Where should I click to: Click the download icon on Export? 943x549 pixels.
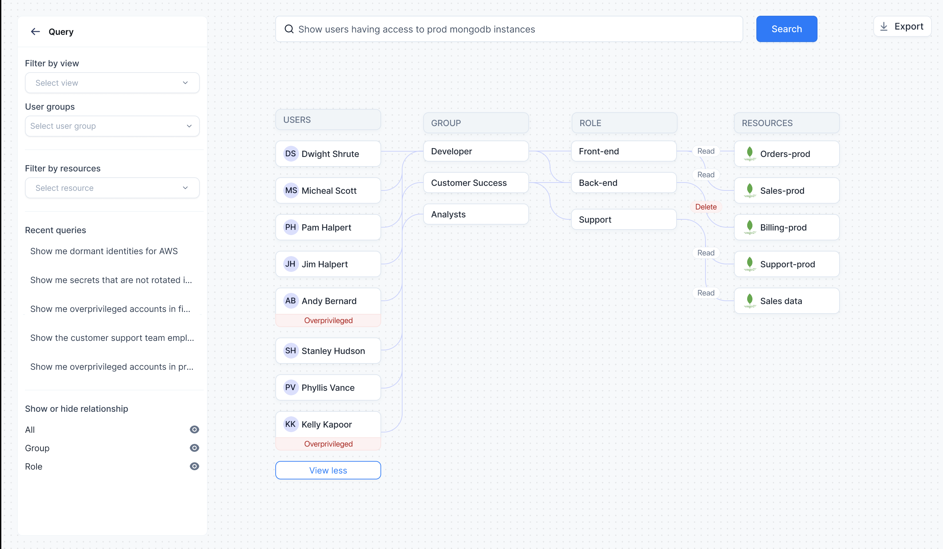click(884, 27)
